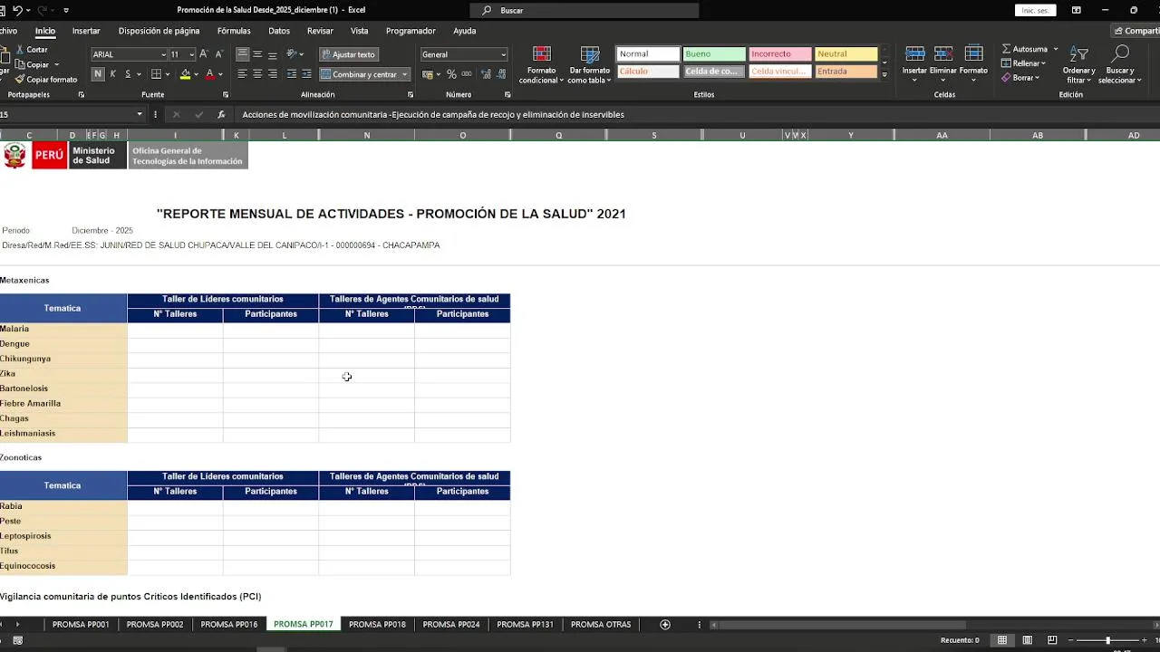The height and width of the screenshot is (652, 1160).
Task: Open the borders grid icon
Action: click(156, 74)
